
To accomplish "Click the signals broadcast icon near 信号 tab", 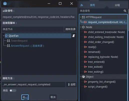I will [x=82, y=5].
